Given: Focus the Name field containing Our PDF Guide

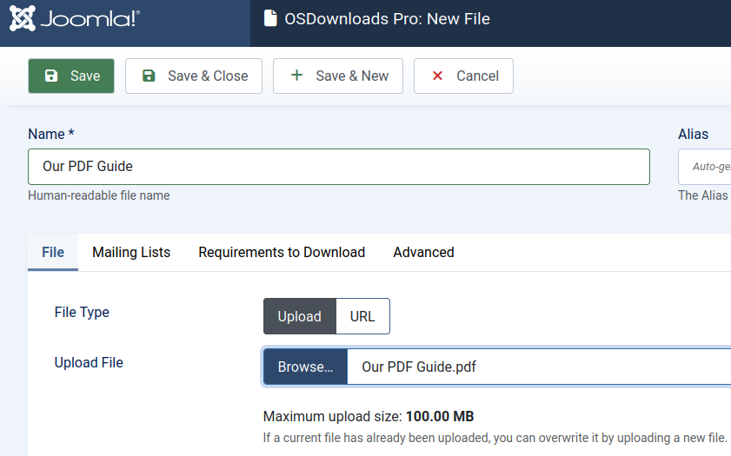Looking at the screenshot, I should tap(339, 167).
